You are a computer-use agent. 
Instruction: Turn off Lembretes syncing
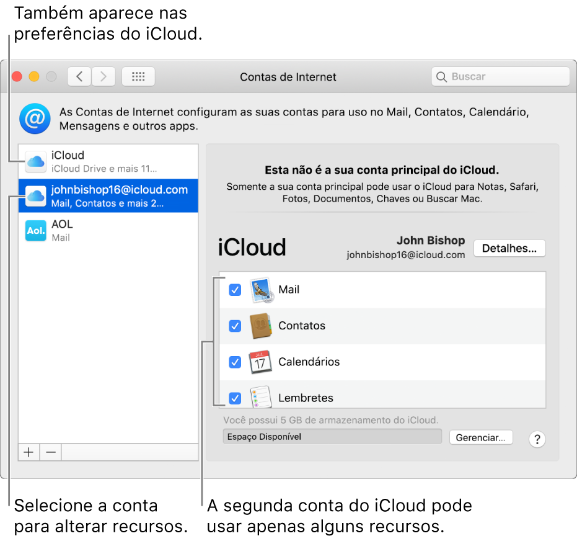pyautogui.click(x=235, y=398)
